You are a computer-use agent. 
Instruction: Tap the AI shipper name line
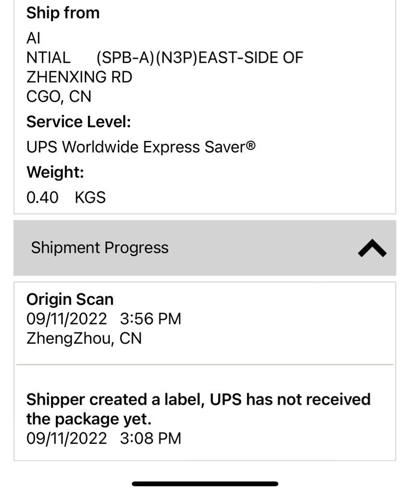[33, 38]
